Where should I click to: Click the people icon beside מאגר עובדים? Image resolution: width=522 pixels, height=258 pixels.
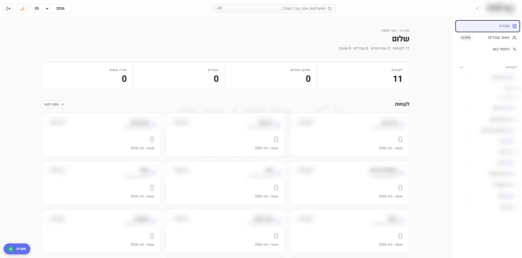point(514,38)
